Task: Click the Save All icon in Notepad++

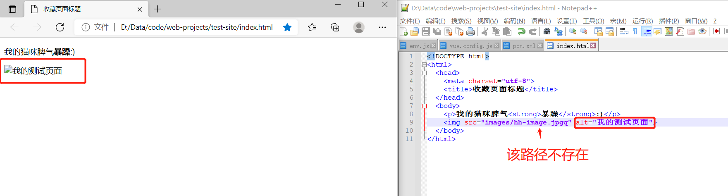Action: (437, 31)
